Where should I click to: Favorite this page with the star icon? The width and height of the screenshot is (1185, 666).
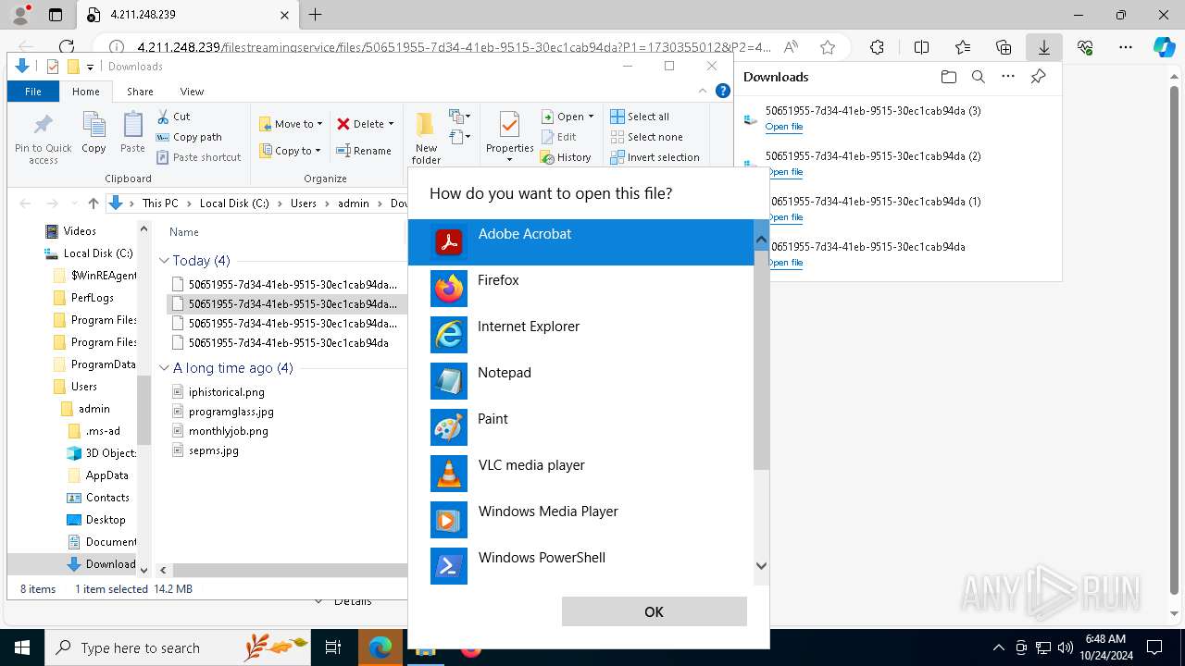click(x=828, y=47)
